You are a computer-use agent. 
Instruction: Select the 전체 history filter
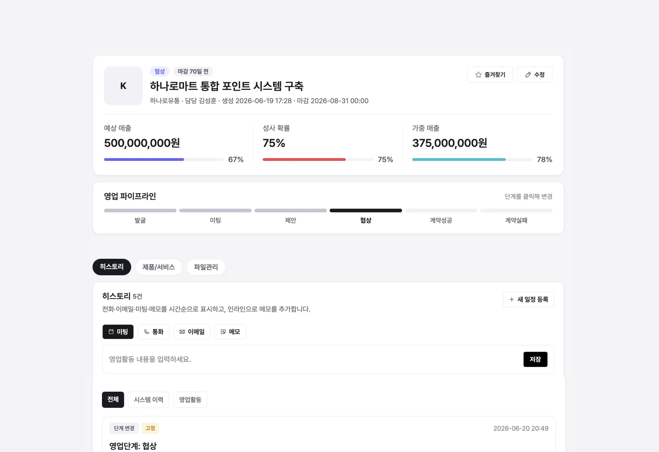pyautogui.click(x=113, y=400)
